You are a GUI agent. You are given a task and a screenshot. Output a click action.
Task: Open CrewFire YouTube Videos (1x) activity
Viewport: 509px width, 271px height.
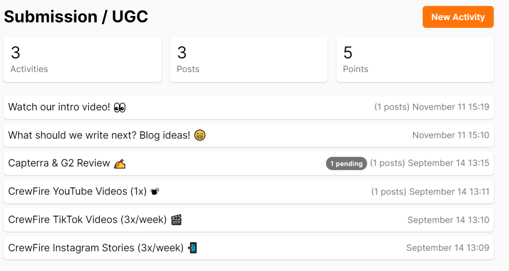click(249, 192)
